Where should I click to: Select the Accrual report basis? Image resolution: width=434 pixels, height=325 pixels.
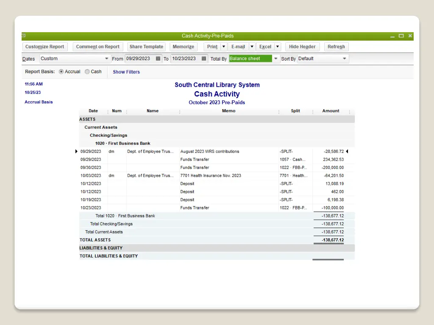pyautogui.click(x=61, y=72)
